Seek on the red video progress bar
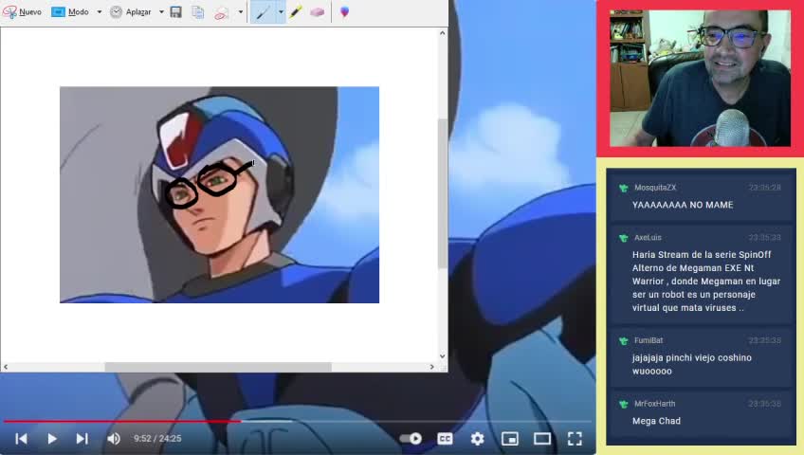Screen dimensions: 804x455 (x=122, y=421)
